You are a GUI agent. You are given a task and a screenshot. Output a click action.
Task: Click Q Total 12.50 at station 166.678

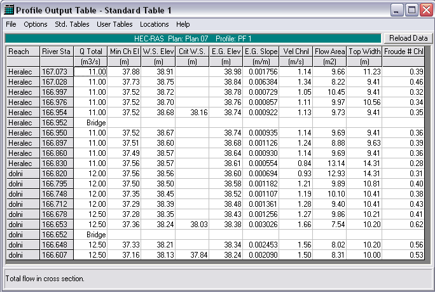pyautogui.click(x=90, y=214)
